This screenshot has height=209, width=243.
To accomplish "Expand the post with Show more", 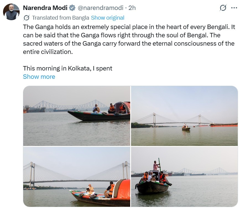I will pyautogui.click(x=39, y=77).
